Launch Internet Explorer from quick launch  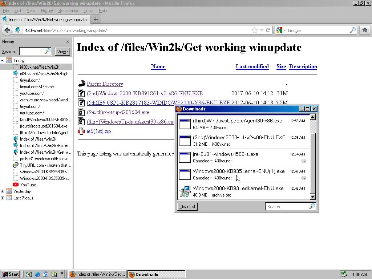click(37, 275)
